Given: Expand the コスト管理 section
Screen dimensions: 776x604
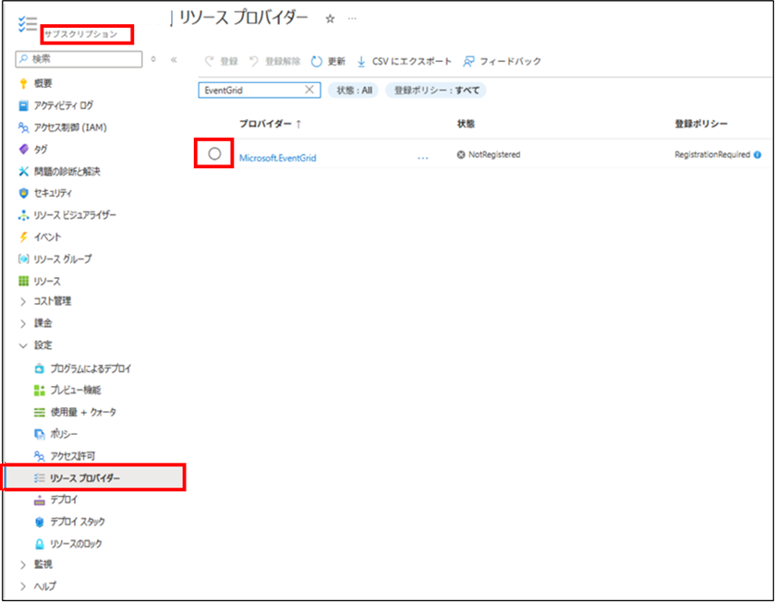Looking at the screenshot, I should (x=24, y=302).
